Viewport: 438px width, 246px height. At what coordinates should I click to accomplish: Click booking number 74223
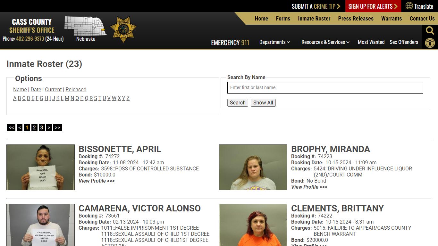[x=325, y=157]
